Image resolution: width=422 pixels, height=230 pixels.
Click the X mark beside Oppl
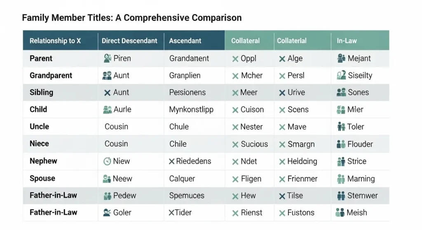point(235,59)
